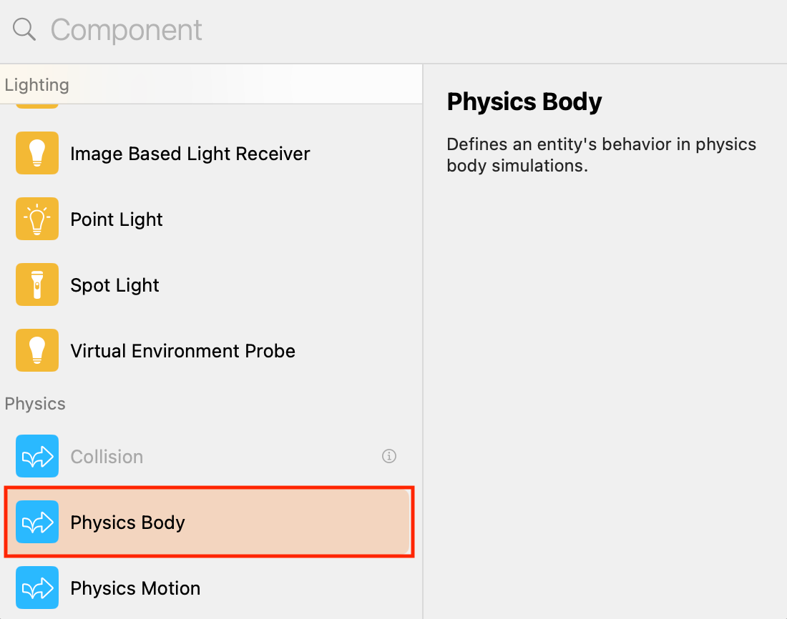Open the info button beside Collision
787x619 pixels.
(x=389, y=456)
